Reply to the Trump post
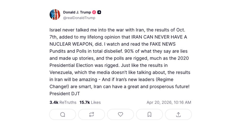This screenshot has width=241, height=135. [63, 115]
